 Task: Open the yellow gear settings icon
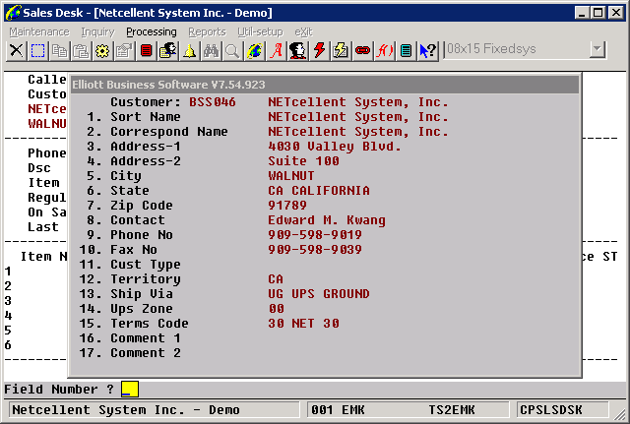pyautogui.click(x=102, y=51)
